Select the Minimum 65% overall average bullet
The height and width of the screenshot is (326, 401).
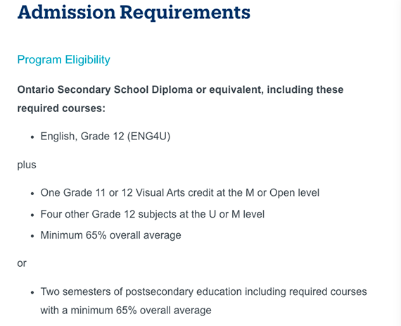click(110, 235)
